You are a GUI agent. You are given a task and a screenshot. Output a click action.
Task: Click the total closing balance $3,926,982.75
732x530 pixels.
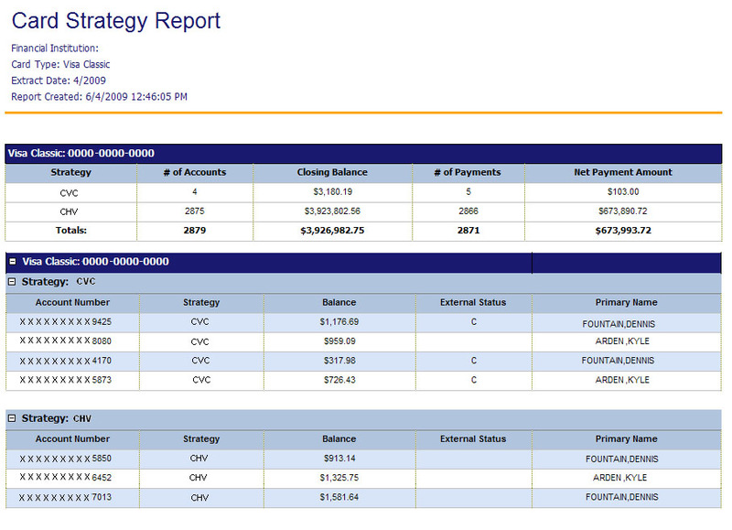[331, 231]
